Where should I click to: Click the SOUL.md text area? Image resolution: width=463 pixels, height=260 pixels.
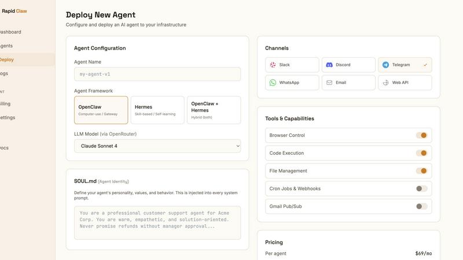pos(157,222)
